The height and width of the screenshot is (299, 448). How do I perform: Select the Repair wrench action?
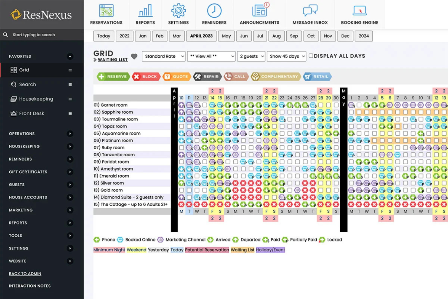[207, 76]
